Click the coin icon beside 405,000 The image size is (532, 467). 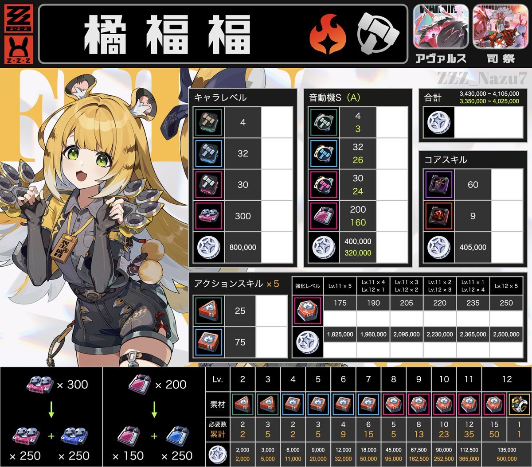point(439,247)
